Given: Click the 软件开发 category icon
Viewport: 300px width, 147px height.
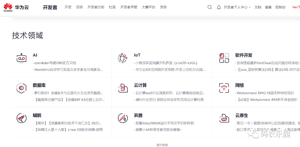Looking at the screenshot, I should tap(224, 58).
